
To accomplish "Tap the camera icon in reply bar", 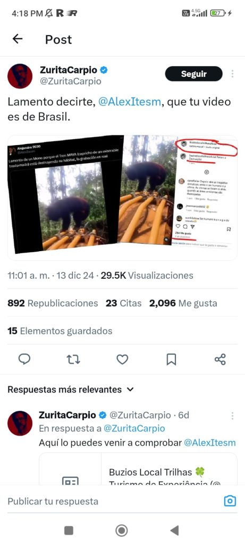I will tap(230, 501).
